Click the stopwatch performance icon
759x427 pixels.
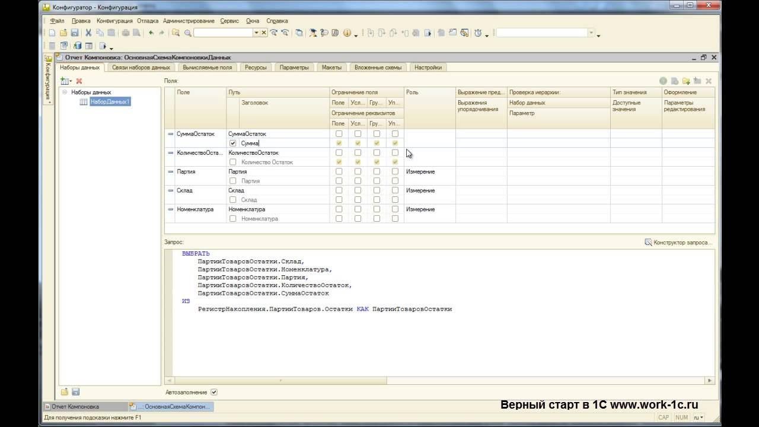coord(478,33)
